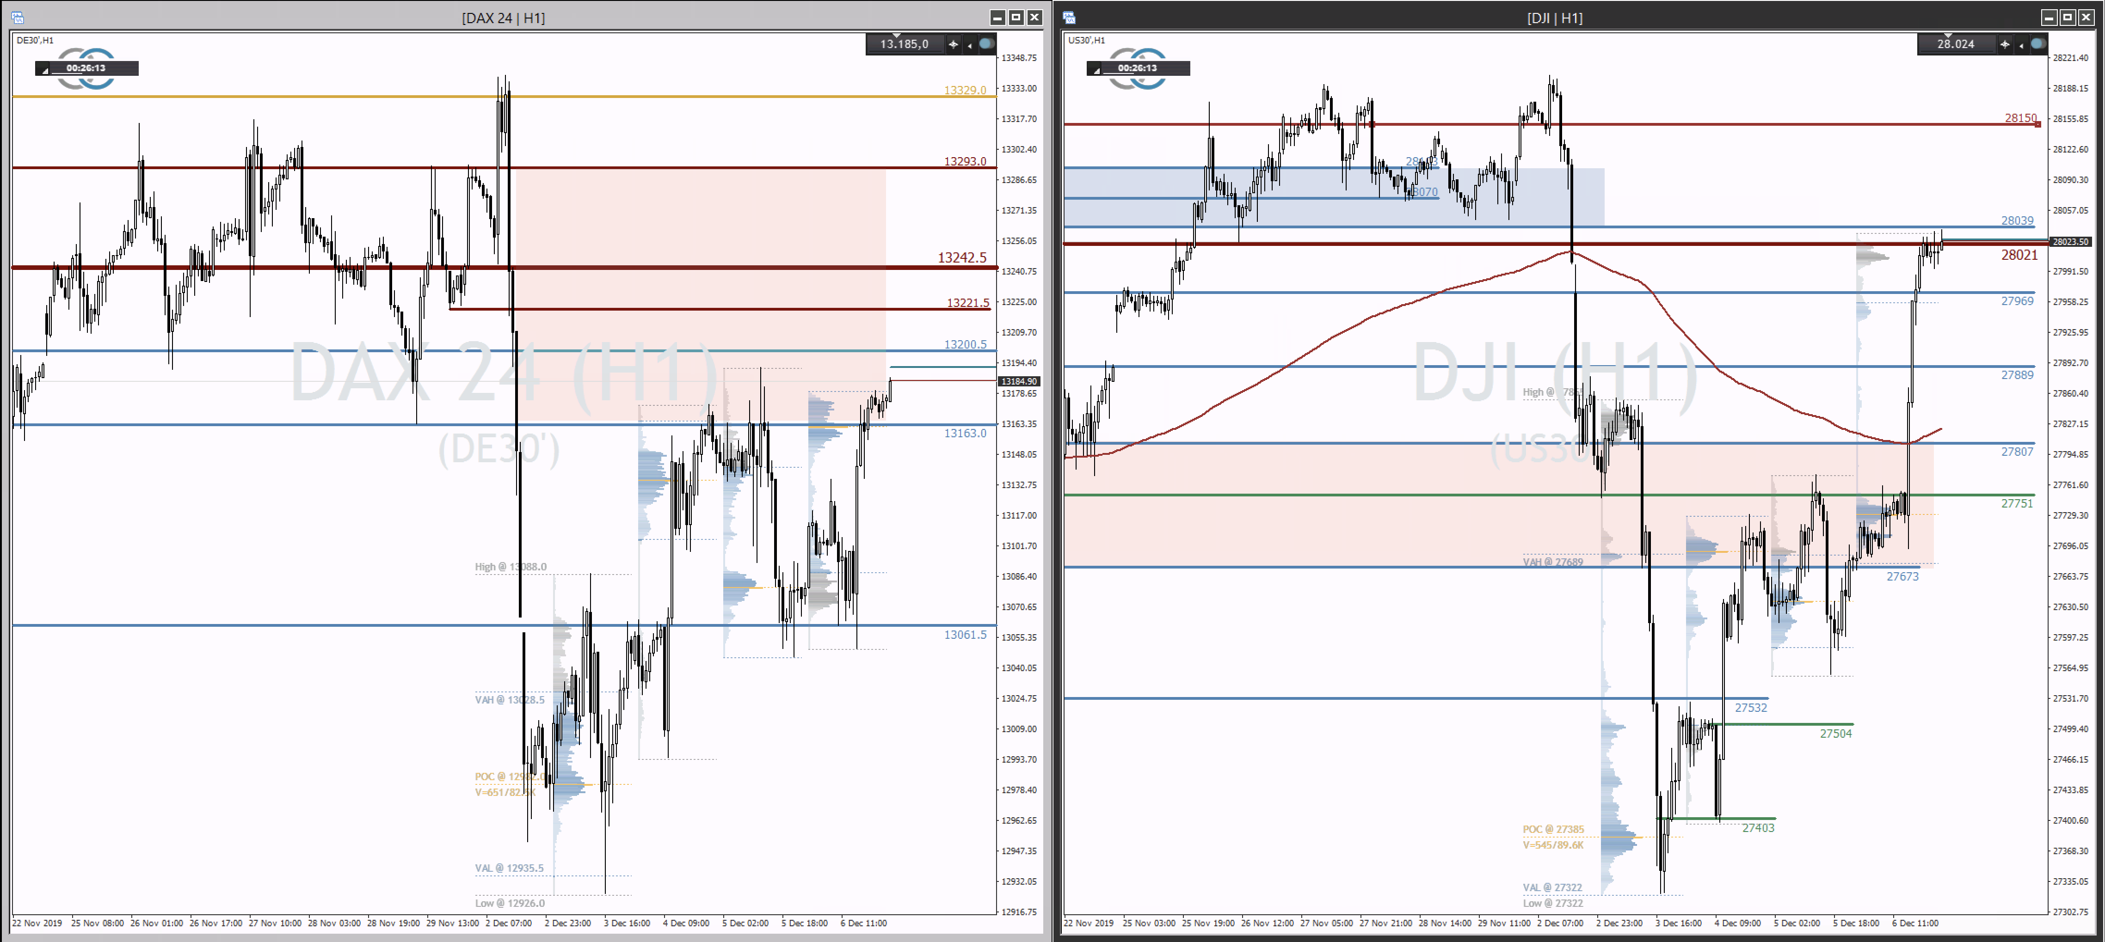2105x942 pixels.
Task: Select the 27969 blue level label
Action: [x=2017, y=300]
